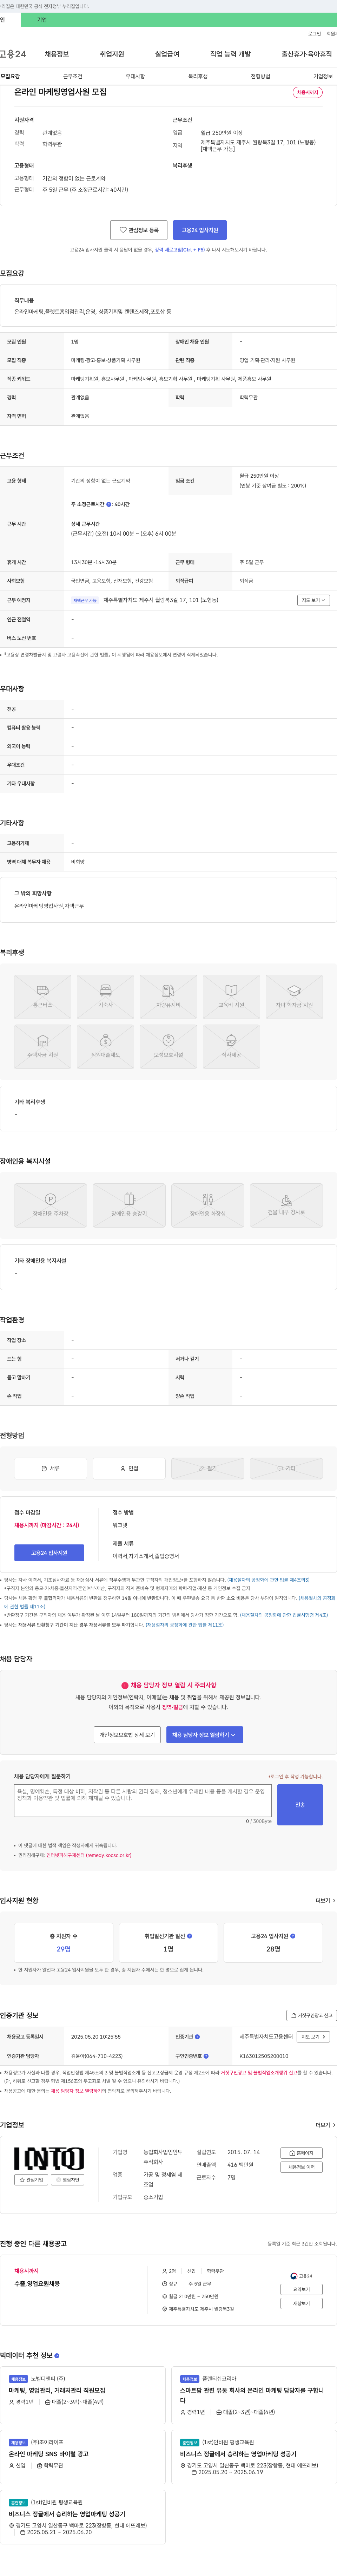Click the 차량유지비 welfare icon
Image resolution: width=337 pixels, height=2576 pixels.
(168, 997)
